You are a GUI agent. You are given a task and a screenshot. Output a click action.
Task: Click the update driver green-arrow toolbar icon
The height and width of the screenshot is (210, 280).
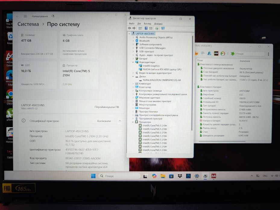pyautogui.click(x=157, y=28)
